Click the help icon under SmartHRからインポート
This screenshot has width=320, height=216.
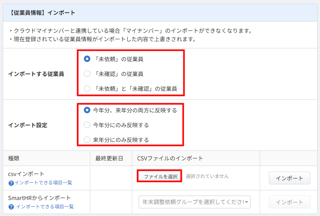click(x=11, y=207)
